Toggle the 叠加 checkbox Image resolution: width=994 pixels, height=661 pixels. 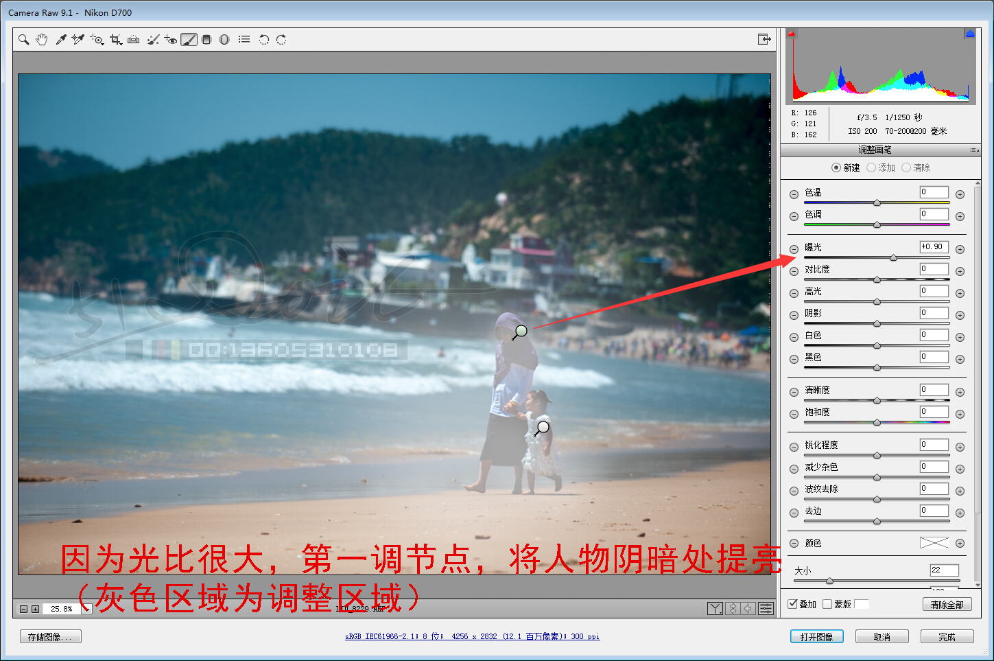click(x=793, y=604)
